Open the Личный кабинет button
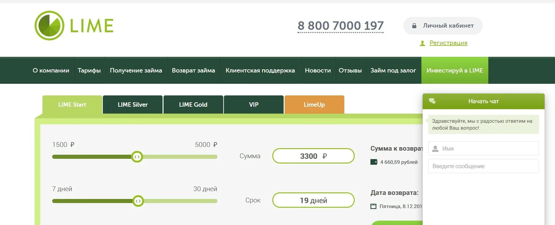555x225 pixels. click(443, 26)
